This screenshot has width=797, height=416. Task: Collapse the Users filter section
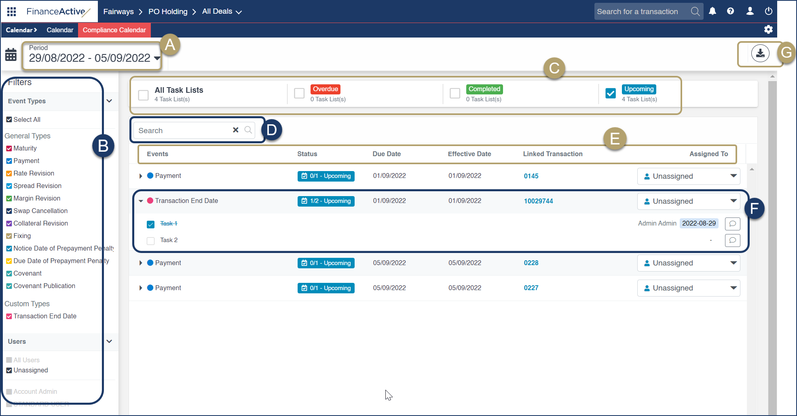pos(109,341)
